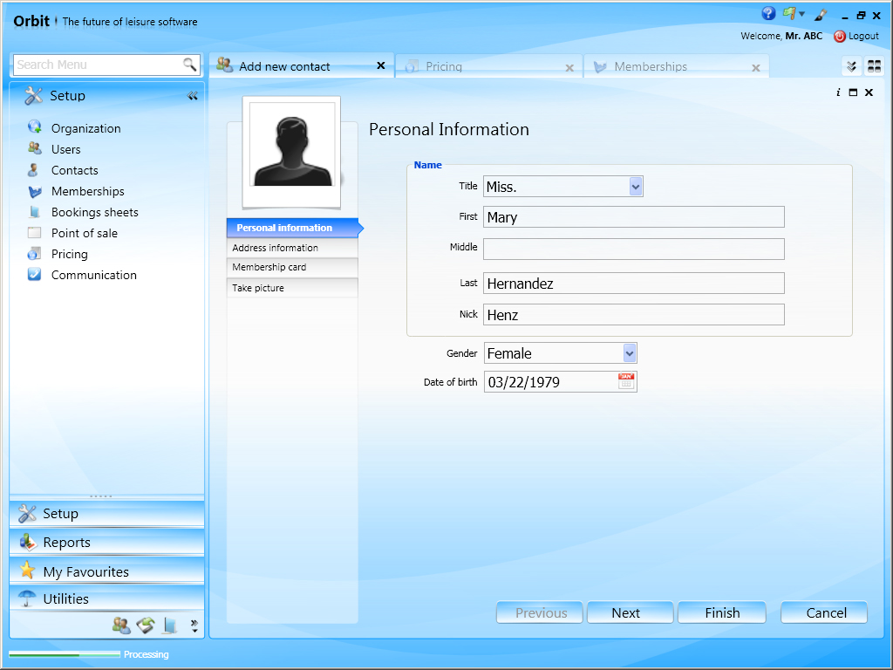Click the Users people icon in sidebar
Viewport: 893px width, 670px height.
[34, 148]
